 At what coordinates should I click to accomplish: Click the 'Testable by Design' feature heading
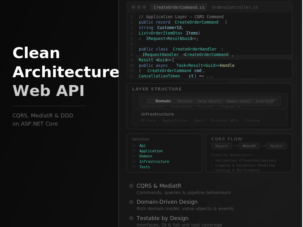coord(162,218)
